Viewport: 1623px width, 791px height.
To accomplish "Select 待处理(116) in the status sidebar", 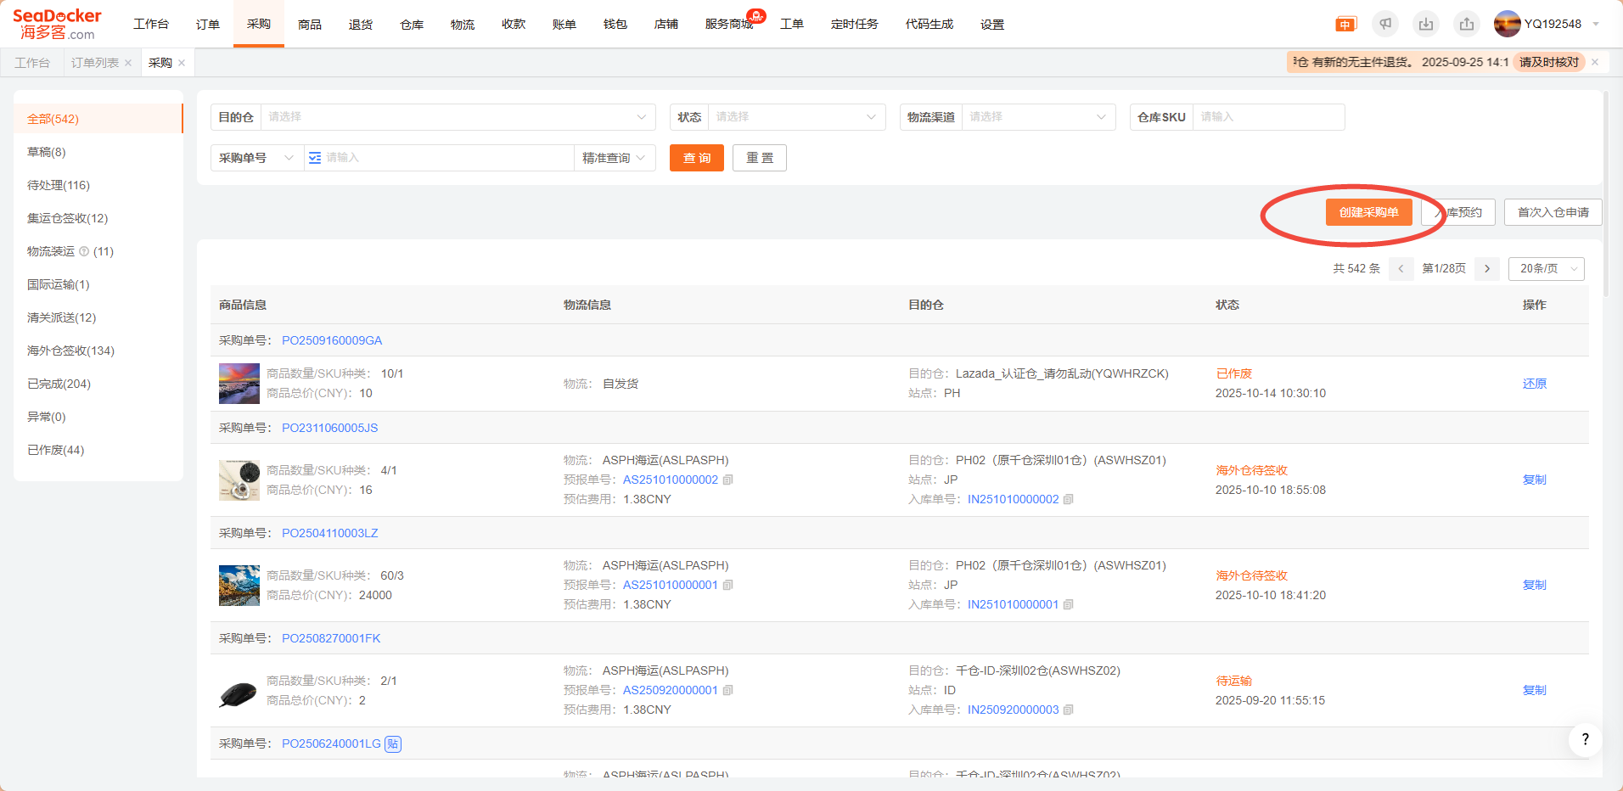I will click(x=59, y=185).
